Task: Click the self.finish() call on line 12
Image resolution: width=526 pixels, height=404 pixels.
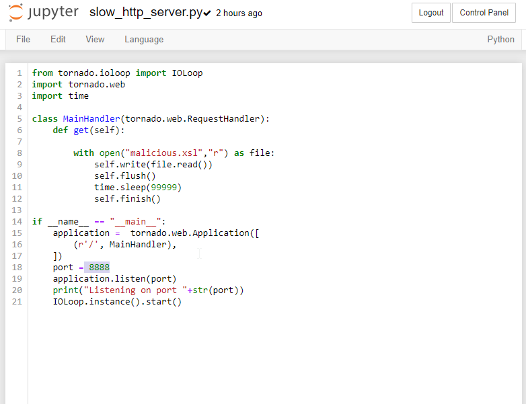Action: (127, 199)
